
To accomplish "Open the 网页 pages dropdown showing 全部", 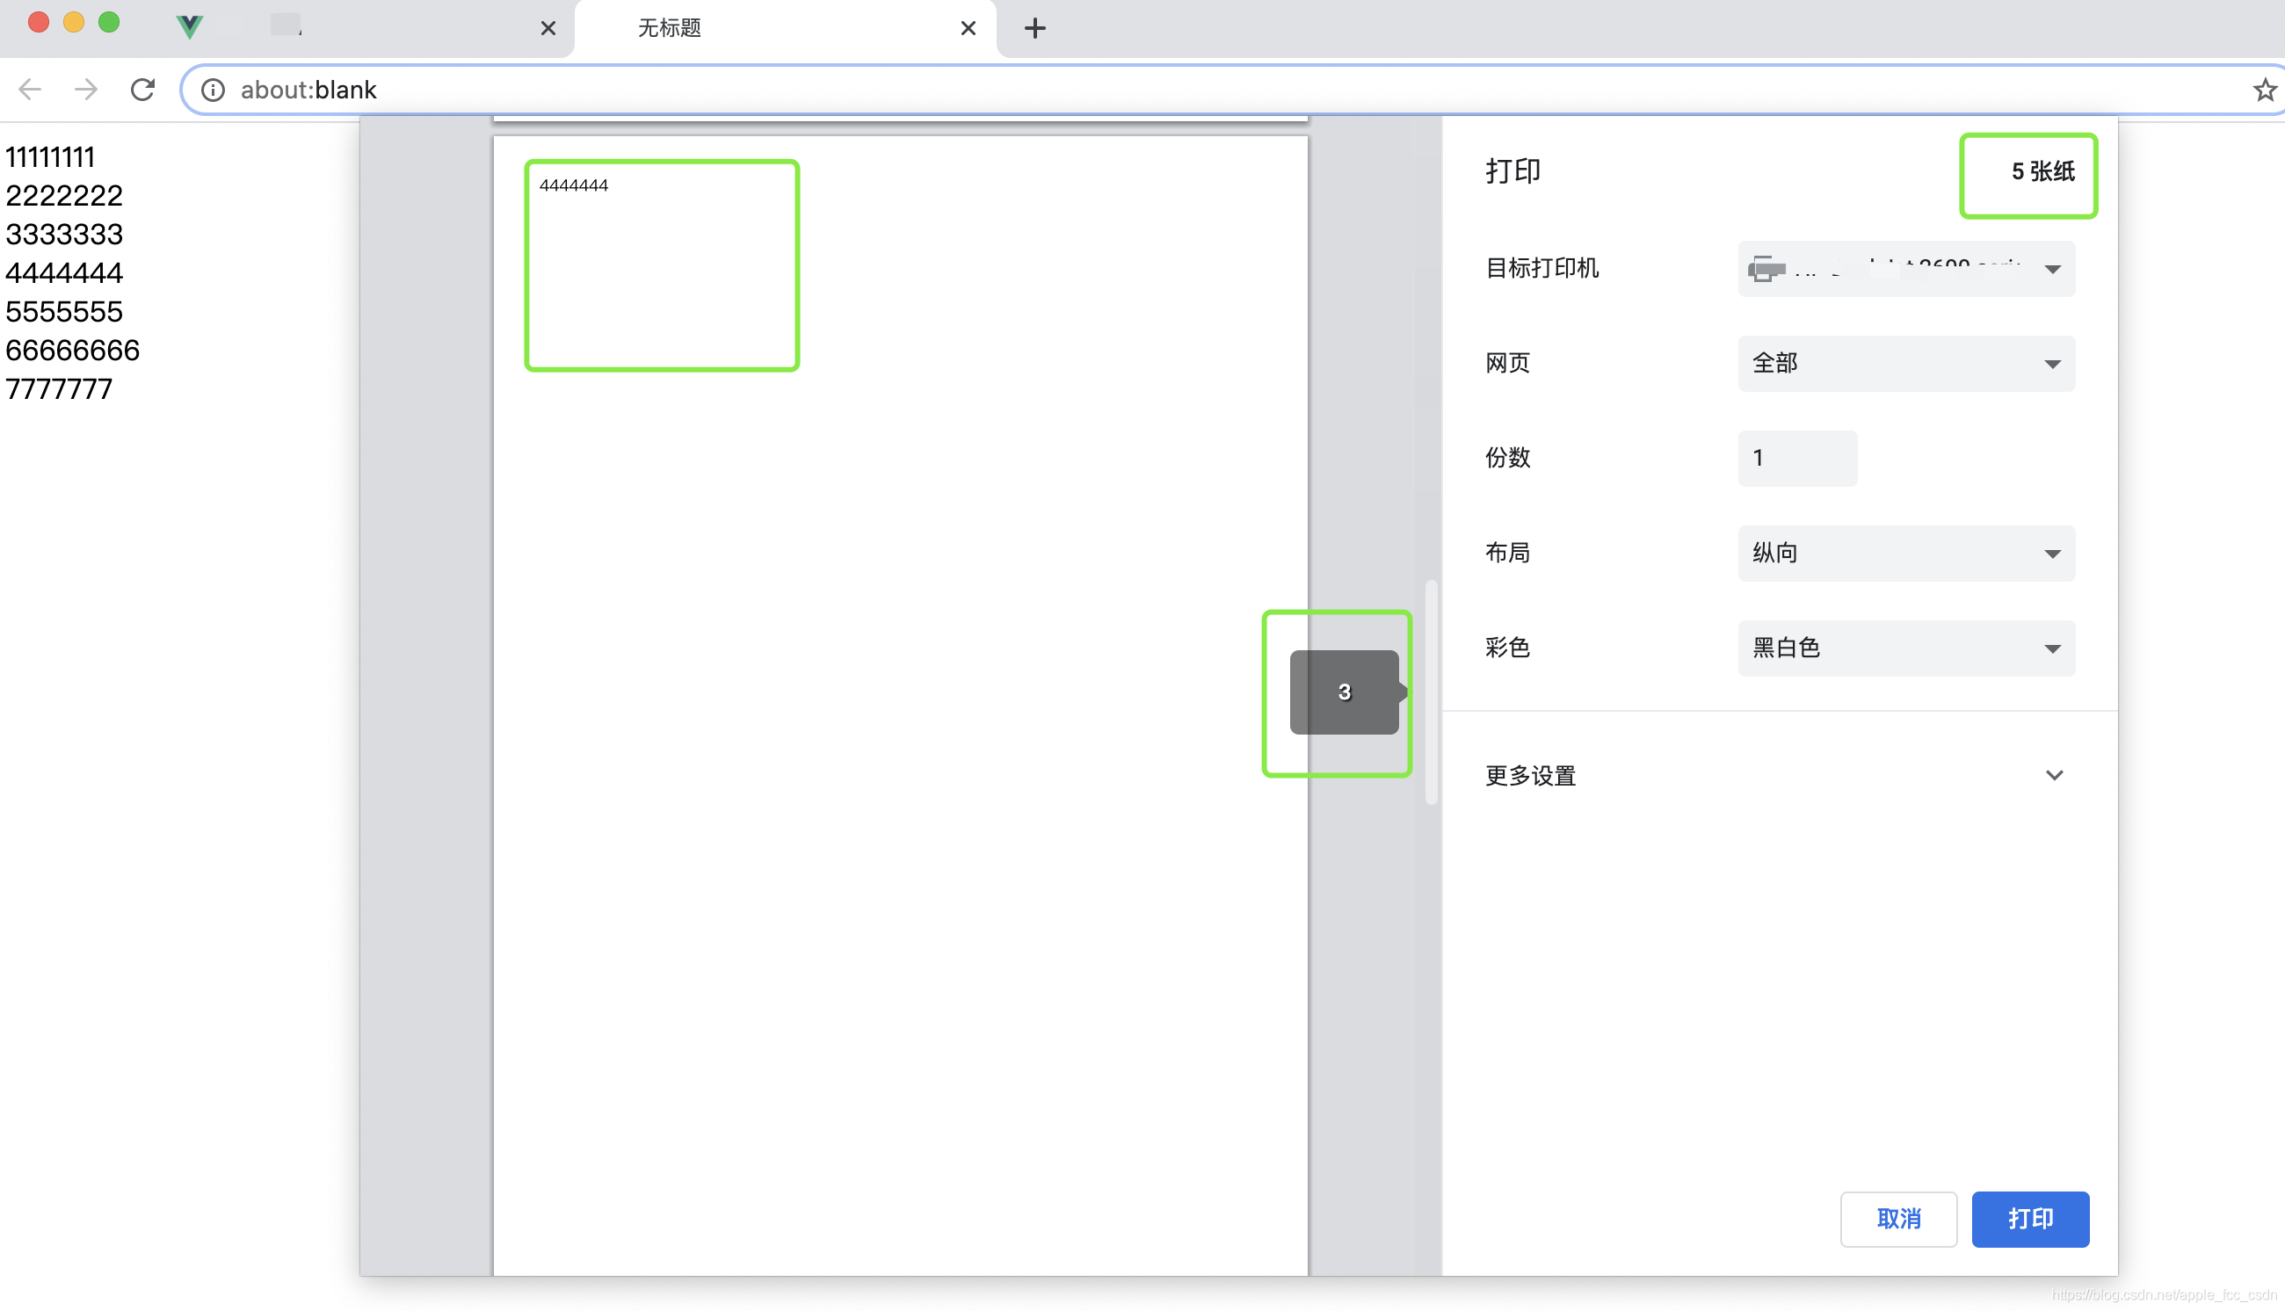I will coord(1905,363).
